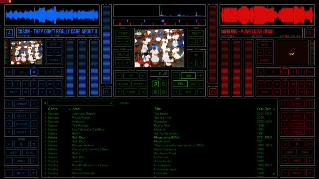Image resolution: width=319 pixels, height=179 pixels.
Task: Increase deck A tempo with plus
Action: (x=58, y=53)
